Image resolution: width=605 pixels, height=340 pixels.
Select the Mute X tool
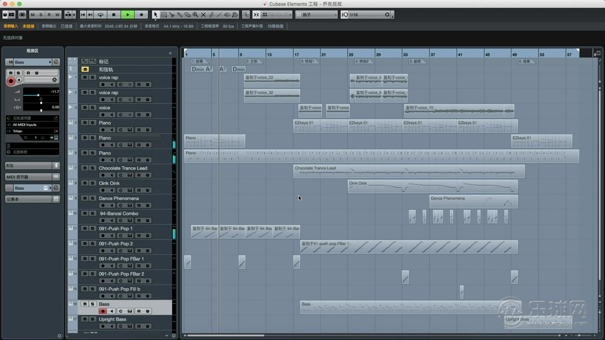point(203,15)
